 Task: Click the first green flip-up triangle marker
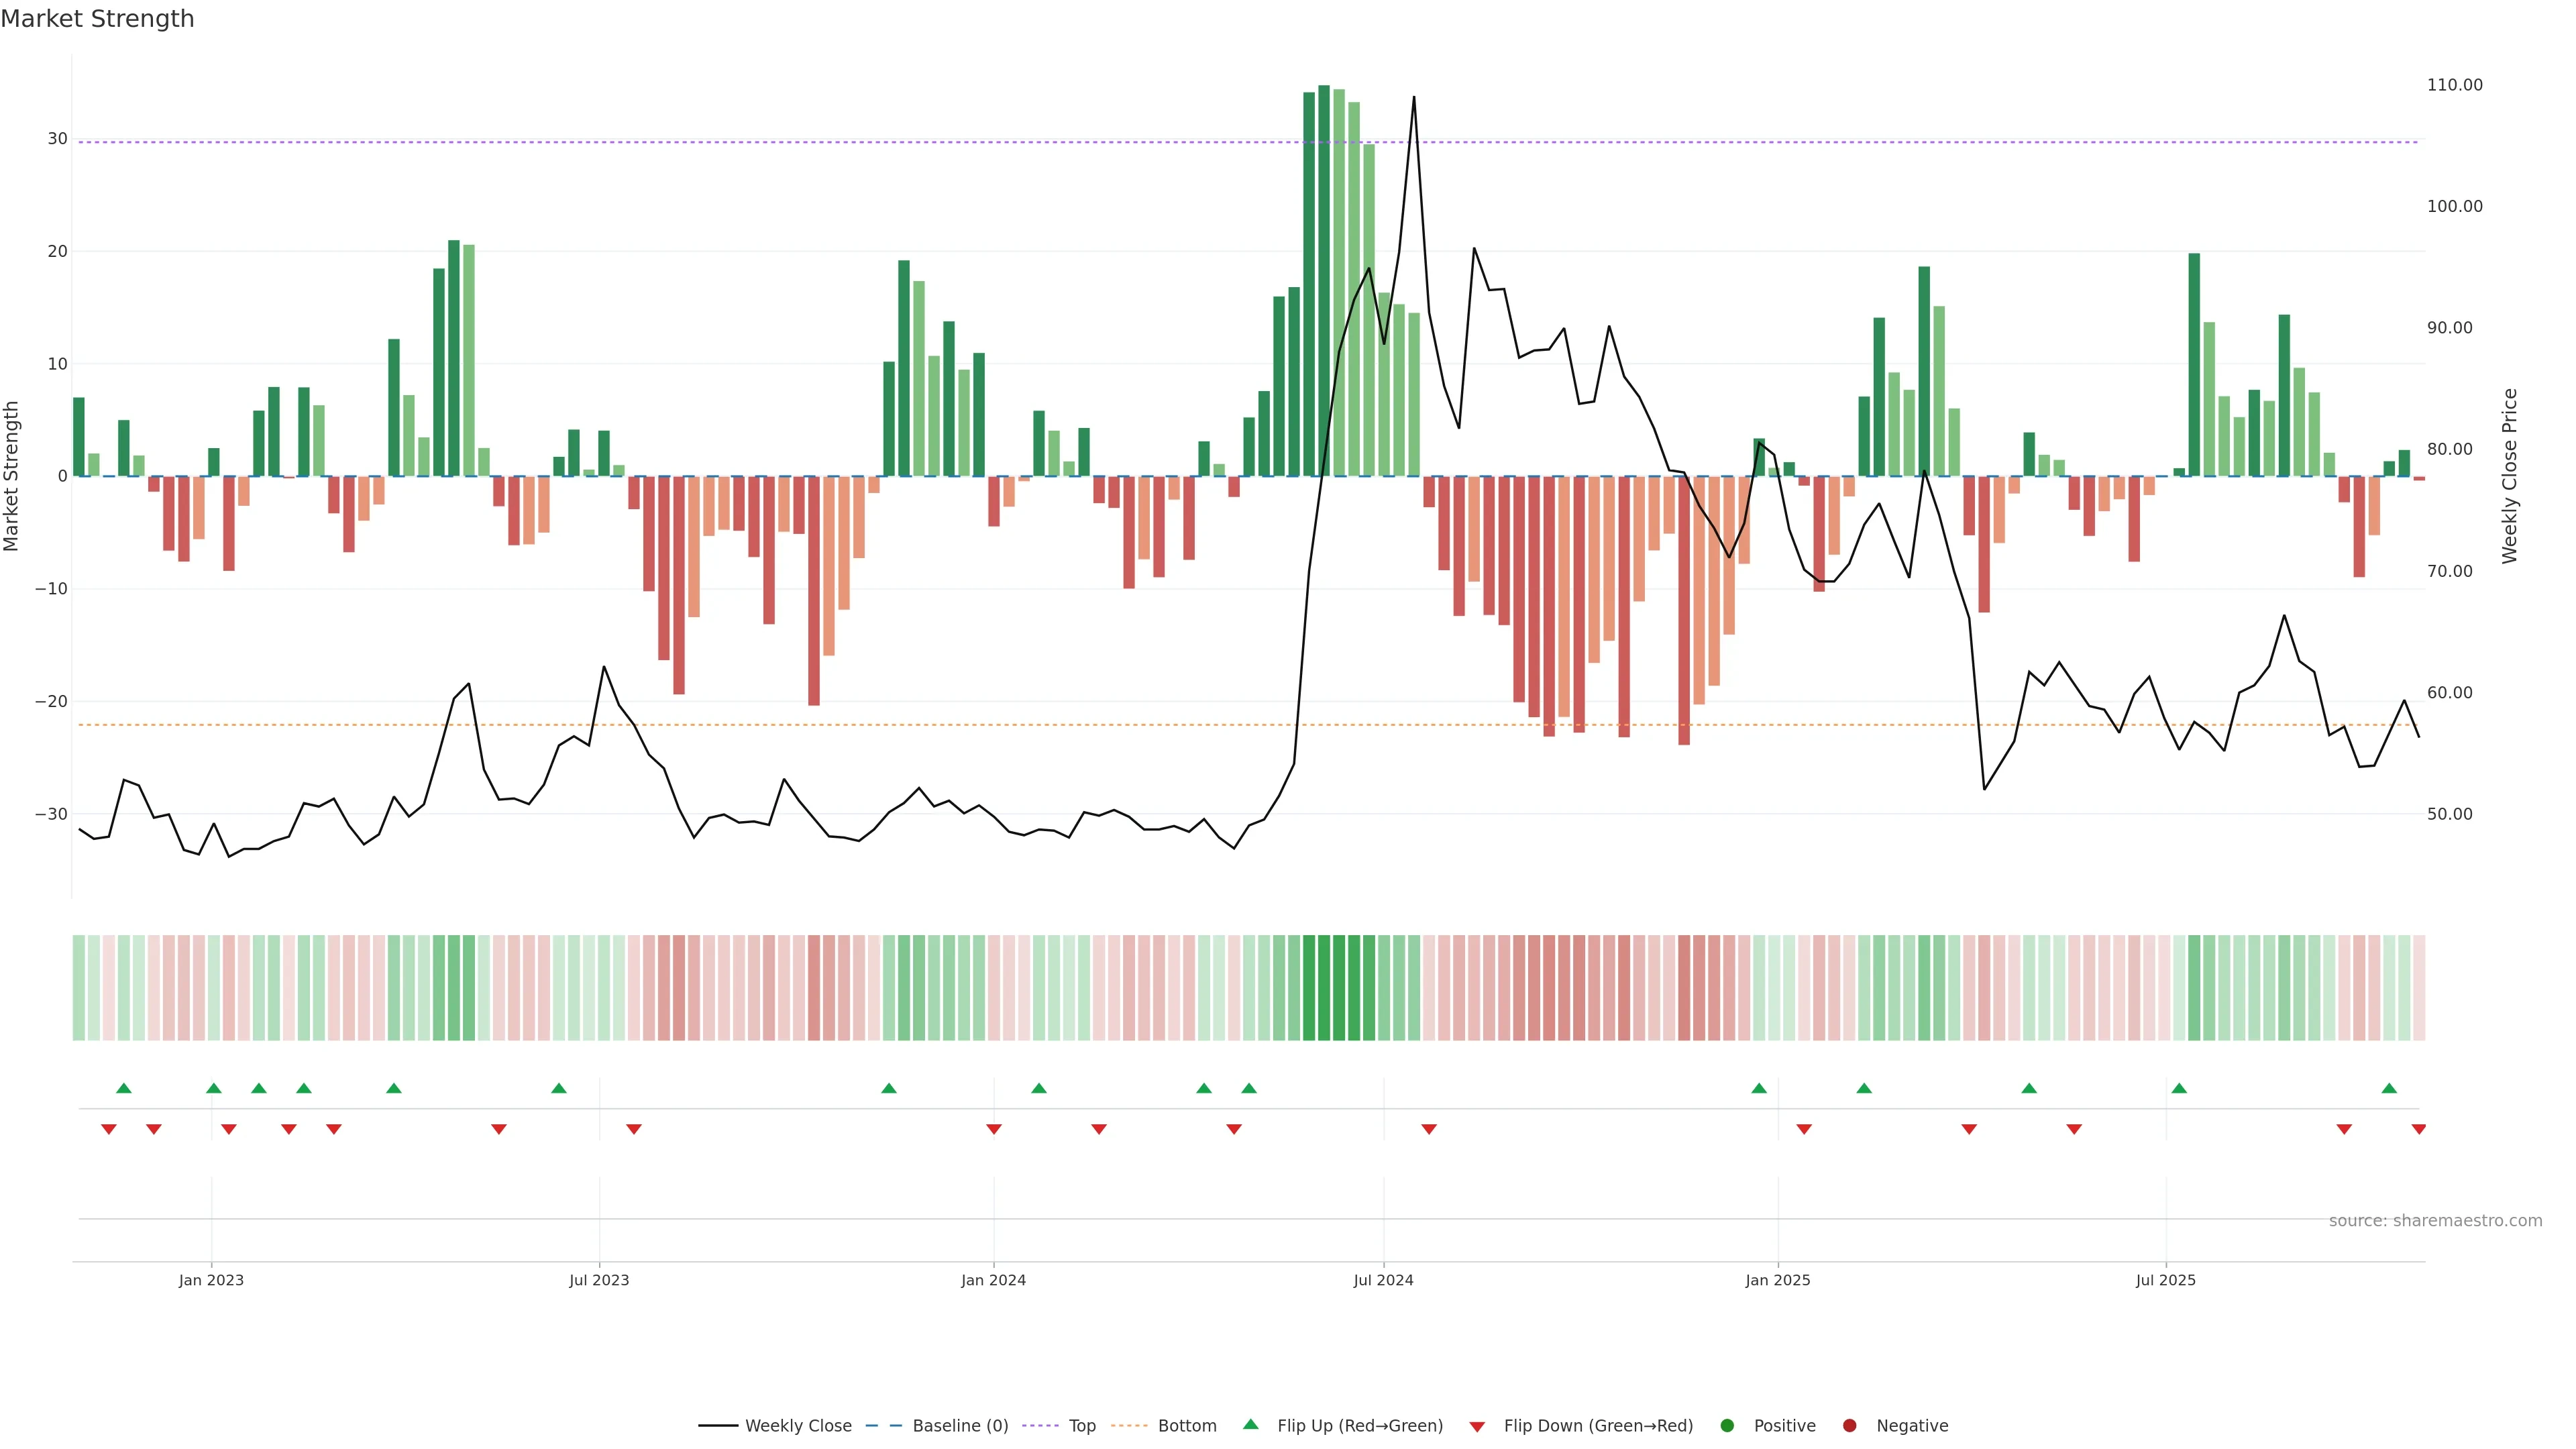click(124, 1088)
